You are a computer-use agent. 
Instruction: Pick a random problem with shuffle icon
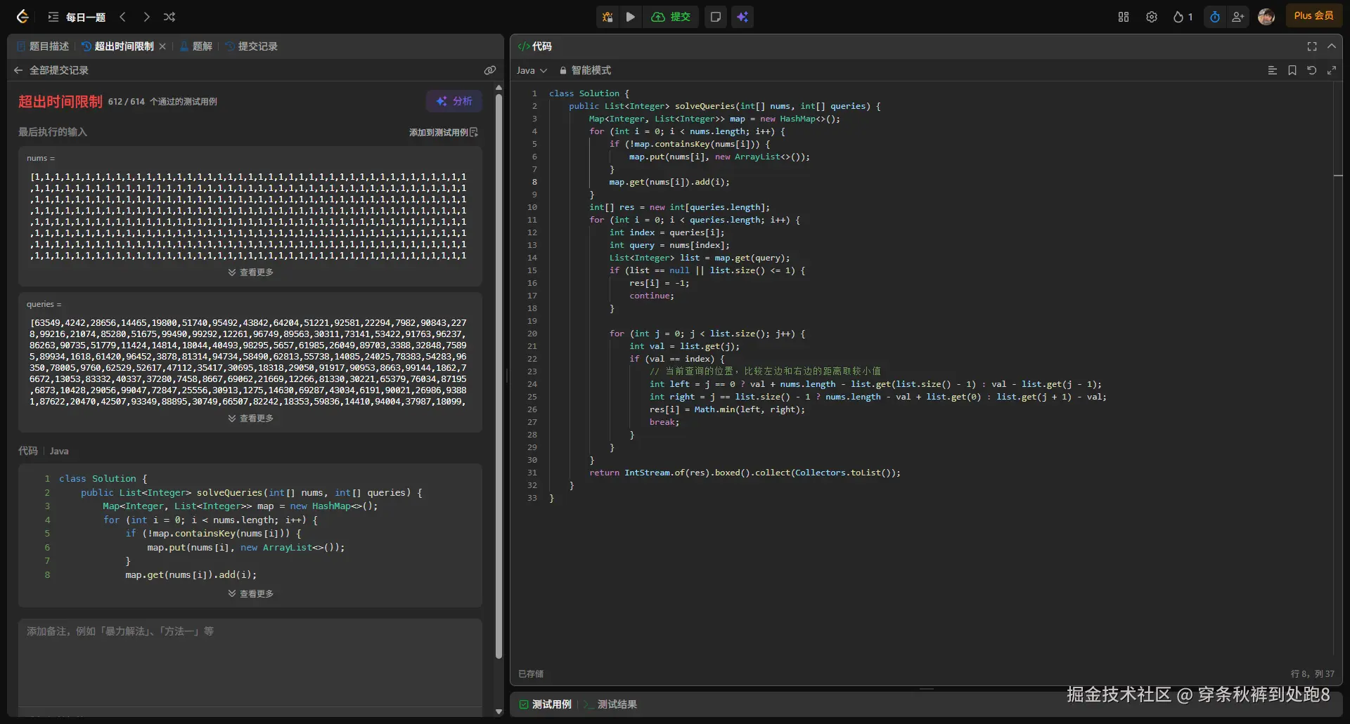(x=169, y=17)
